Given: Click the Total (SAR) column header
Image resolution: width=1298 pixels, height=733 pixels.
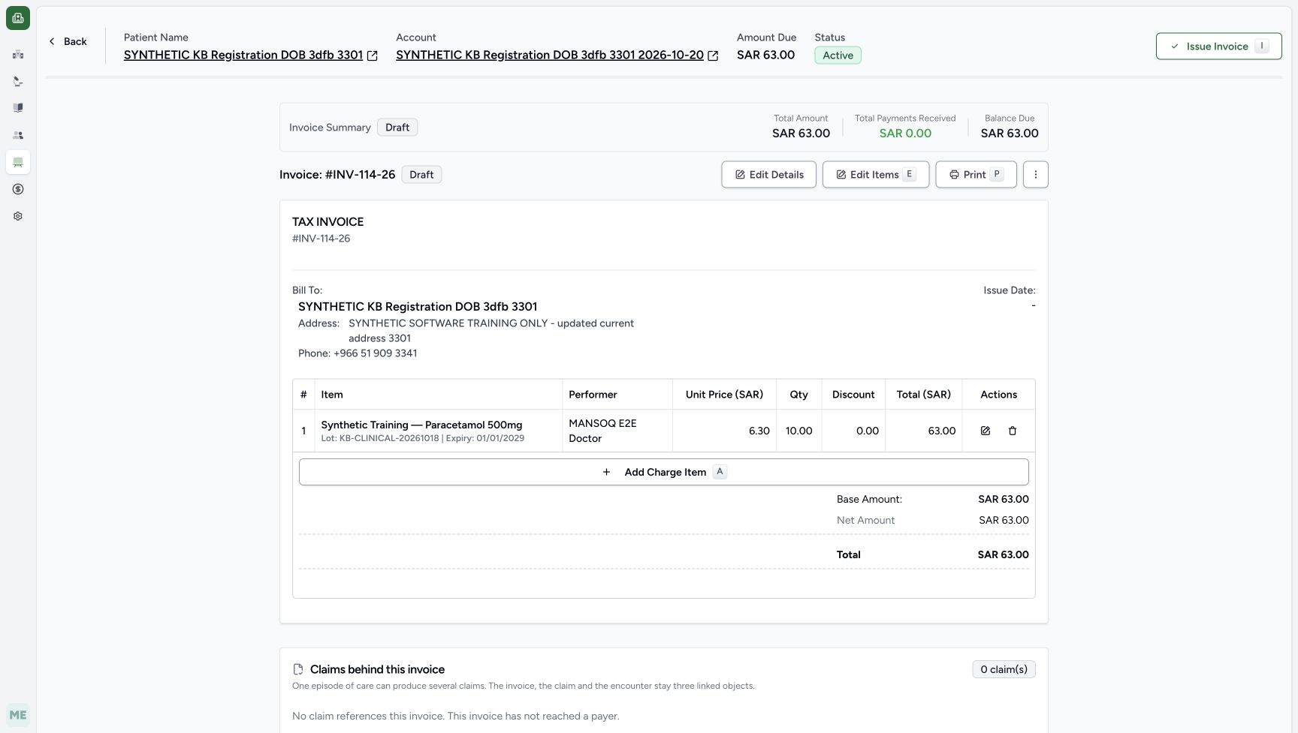Looking at the screenshot, I should [923, 395].
